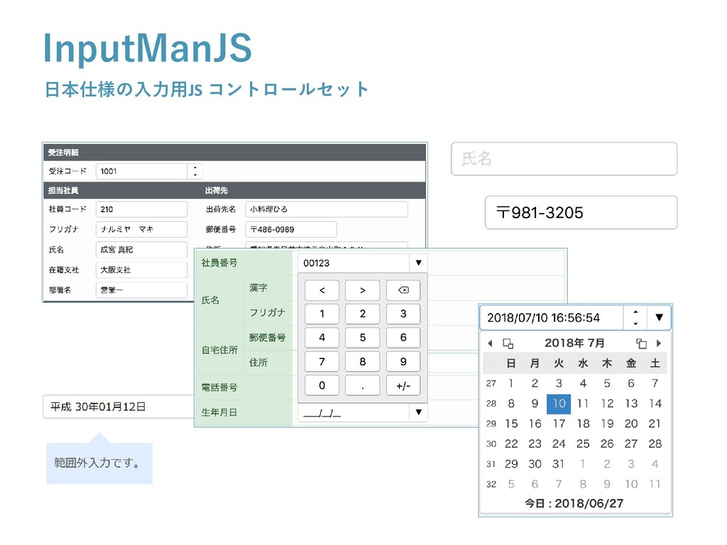Go to the next month in the calendar

pyautogui.click(x=658, y=343)
